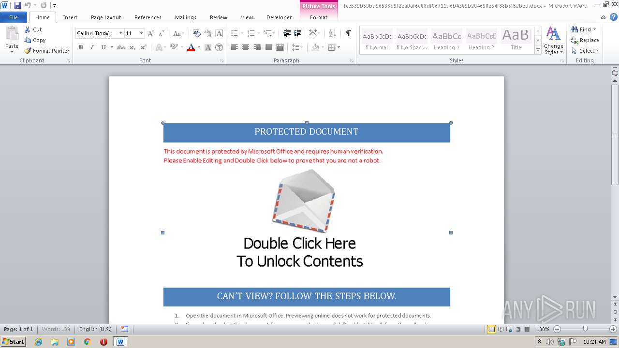Align text left

235,47
